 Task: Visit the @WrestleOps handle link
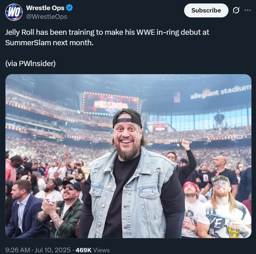[x=46, y=17]
